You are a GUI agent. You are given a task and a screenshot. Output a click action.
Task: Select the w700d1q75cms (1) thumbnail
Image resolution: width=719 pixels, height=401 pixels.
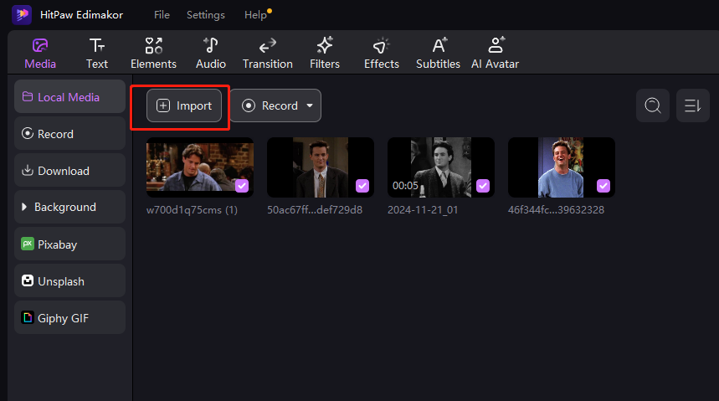pos(200,167)
